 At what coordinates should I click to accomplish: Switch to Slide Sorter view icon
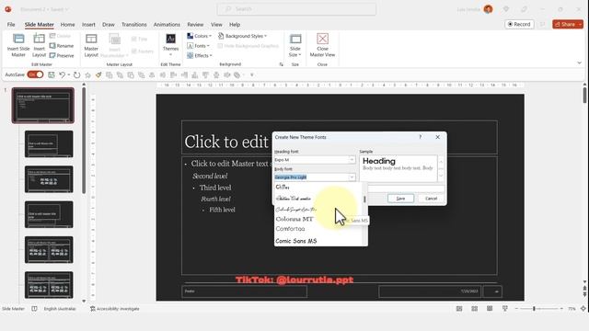click(x=475, y=309)
